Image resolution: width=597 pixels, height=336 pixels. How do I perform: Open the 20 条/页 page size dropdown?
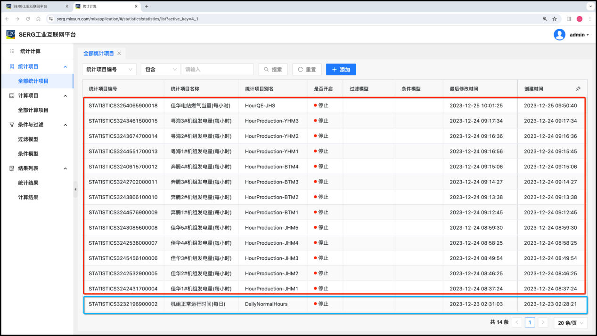570,323
